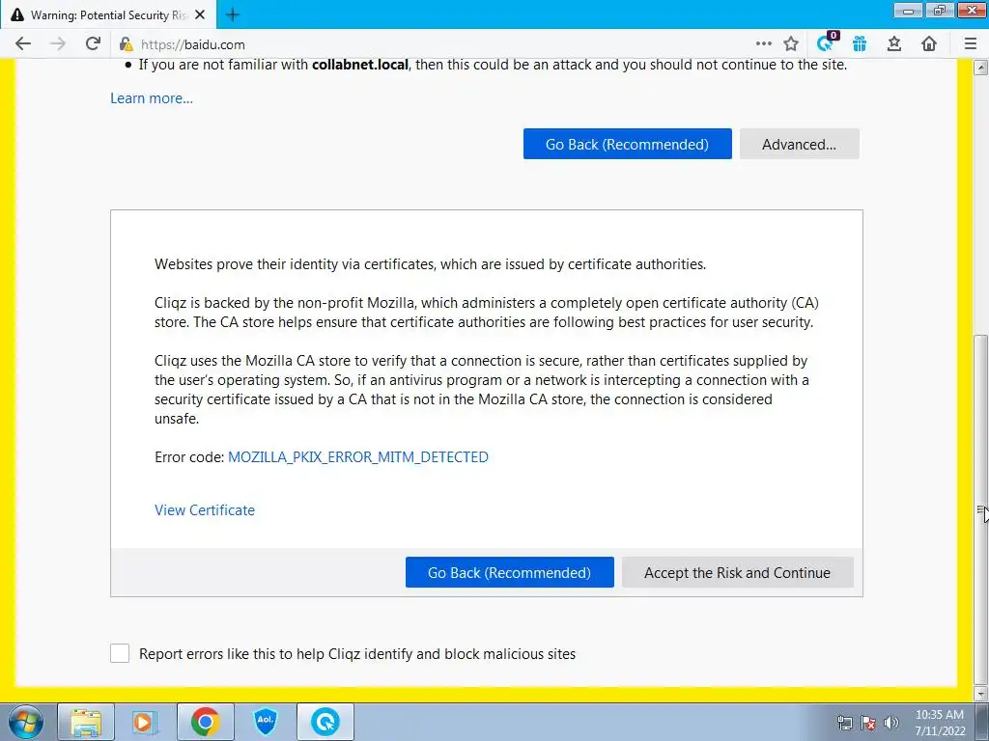Select the Warning: Potential Security Risk tab
The height and width of the screenshot is (741, 989).
tap(108, 14)
